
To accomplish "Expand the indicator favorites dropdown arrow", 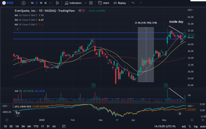I will coord(85,3).
